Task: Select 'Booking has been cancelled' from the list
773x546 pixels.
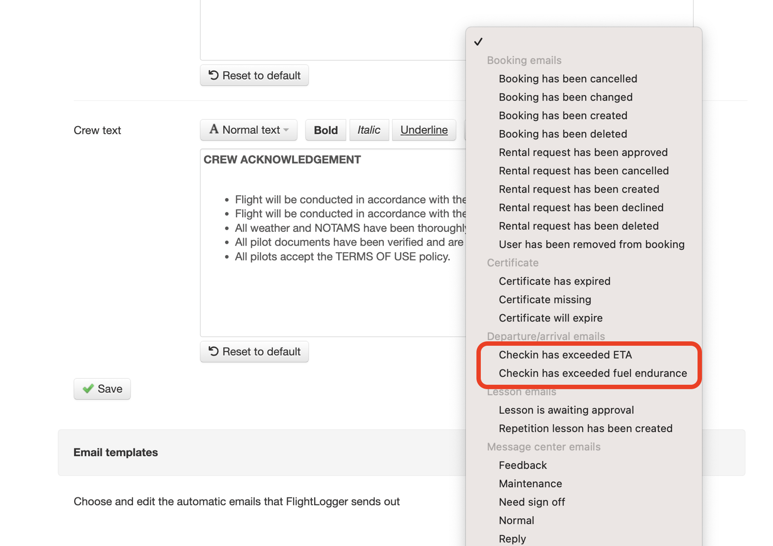Action: click(x=568, y=79)
